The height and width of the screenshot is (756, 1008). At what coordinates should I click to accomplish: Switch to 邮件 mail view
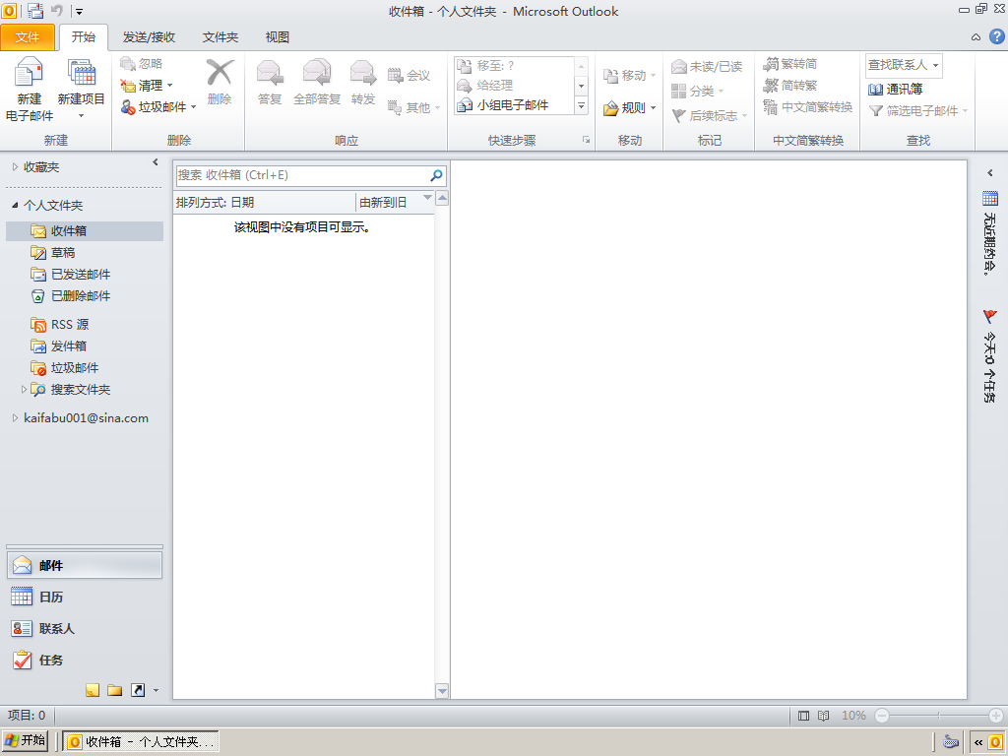point(85,566)
